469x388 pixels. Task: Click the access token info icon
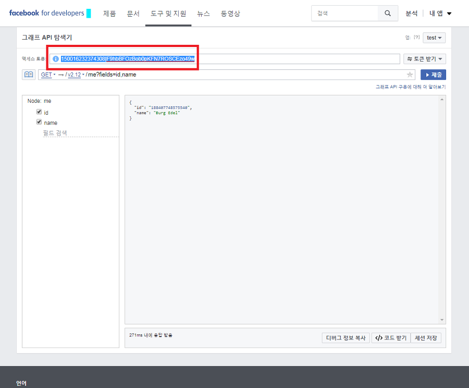(56, 59)
